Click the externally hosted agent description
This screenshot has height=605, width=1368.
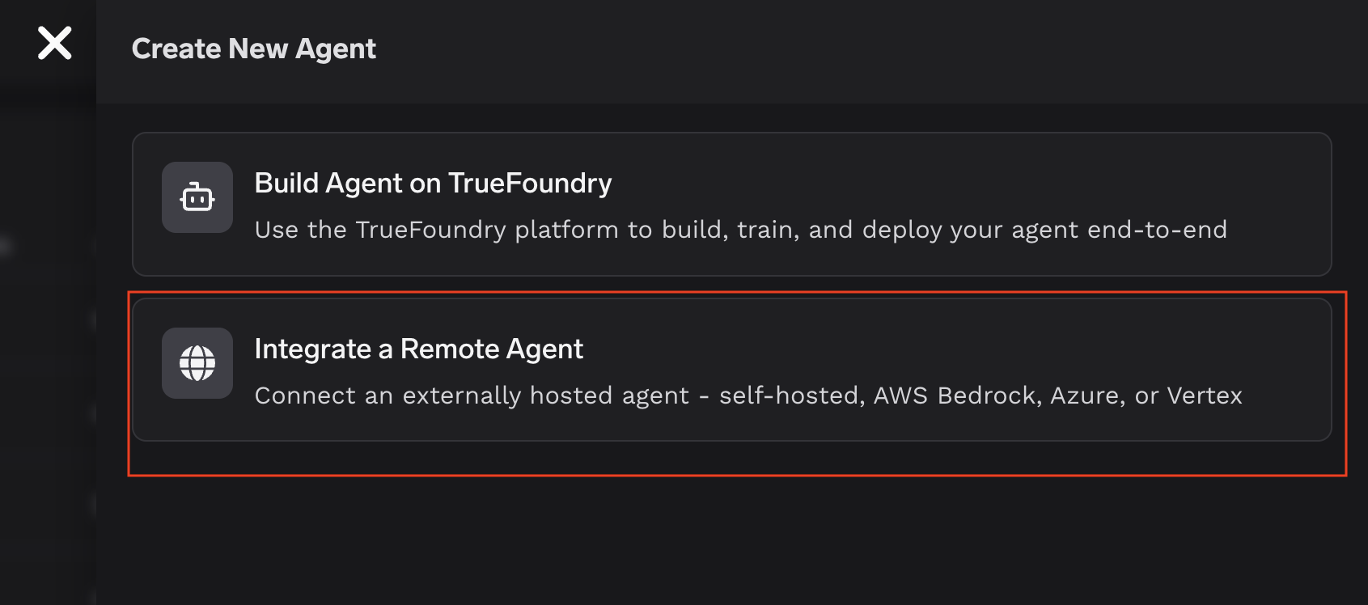(748, 396)
